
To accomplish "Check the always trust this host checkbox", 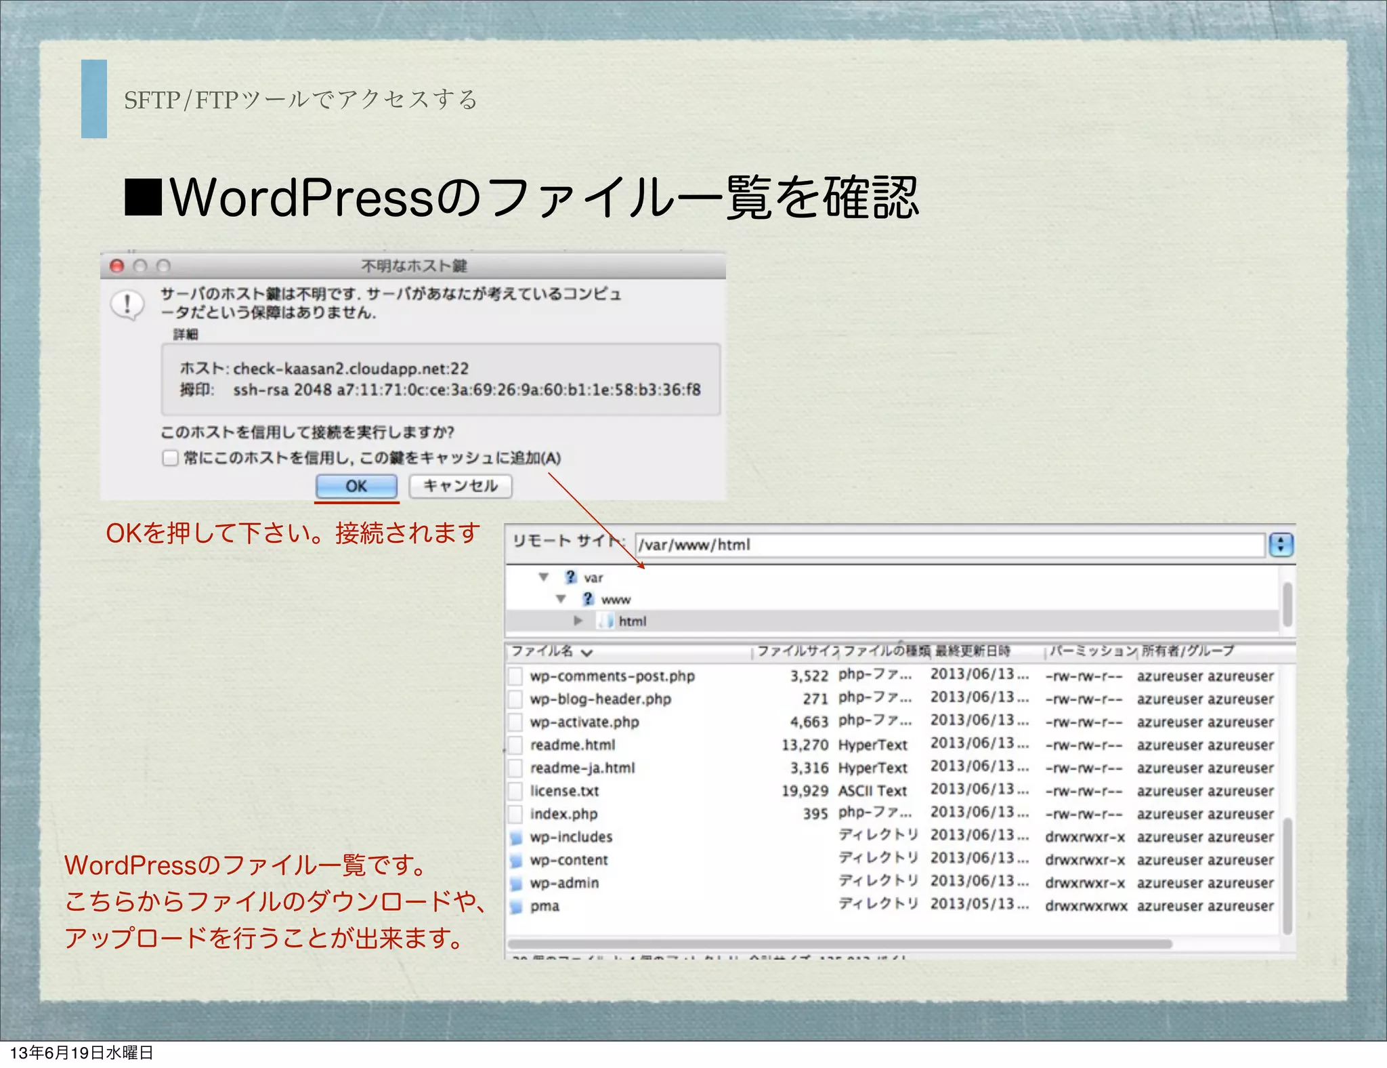I will 170,458.
